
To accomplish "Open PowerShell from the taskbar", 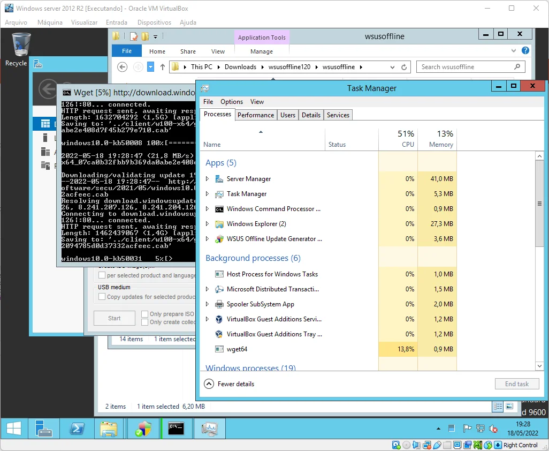I will pos(77,428).
